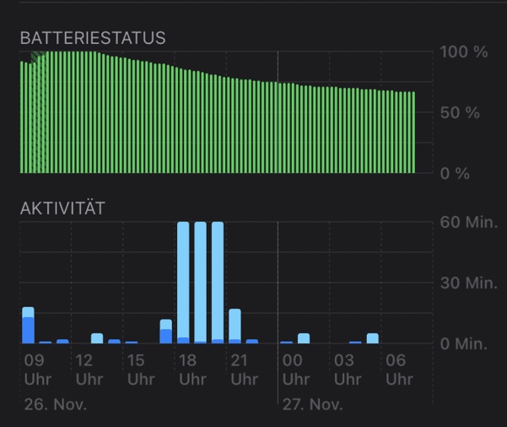Click the BATTERIESTATUS heading

point(93,38)
